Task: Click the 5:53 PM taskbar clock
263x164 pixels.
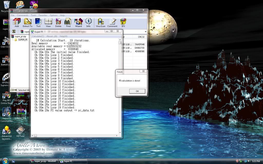Action: tap(256, 161)
